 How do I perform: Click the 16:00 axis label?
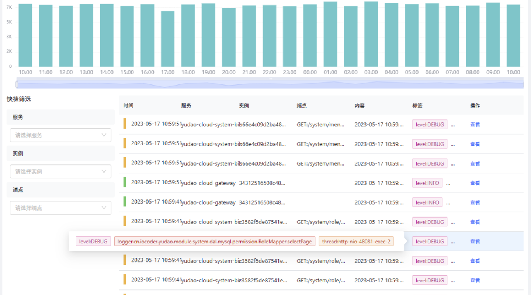pyautogui.click(x=147, y=72)
